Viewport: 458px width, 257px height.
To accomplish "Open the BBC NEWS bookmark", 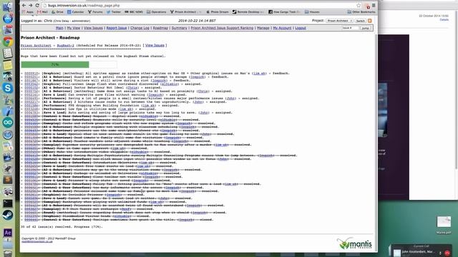I will [x=134, y=12].
